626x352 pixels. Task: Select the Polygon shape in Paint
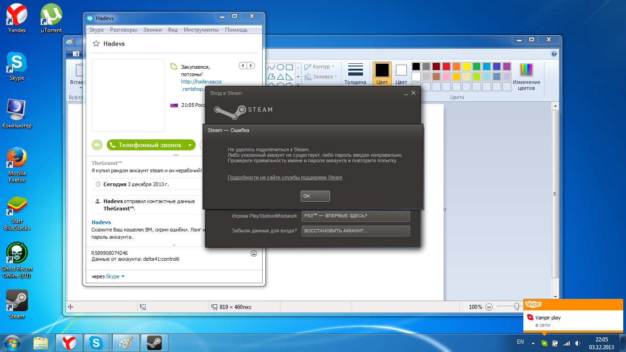(x=272, y=77)
